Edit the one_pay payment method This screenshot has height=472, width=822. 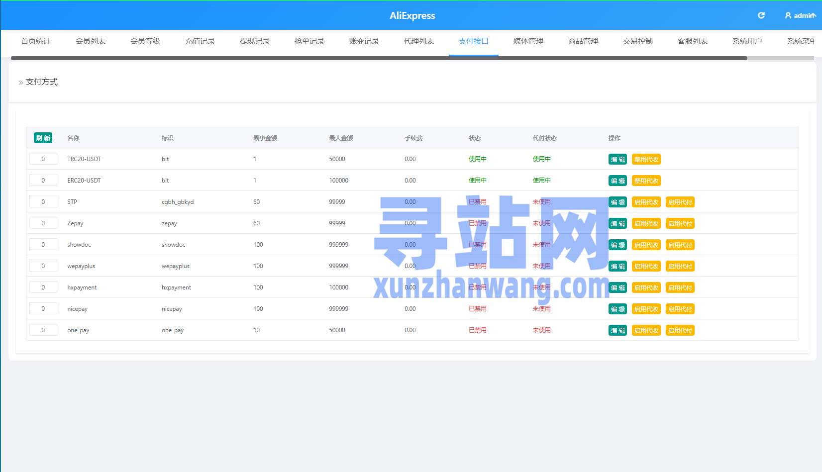[x=617, y=330]
